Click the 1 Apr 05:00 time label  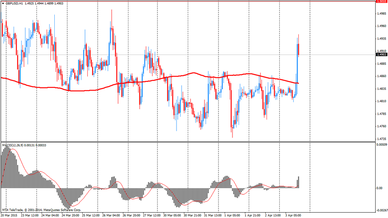[x=233, y=215]
